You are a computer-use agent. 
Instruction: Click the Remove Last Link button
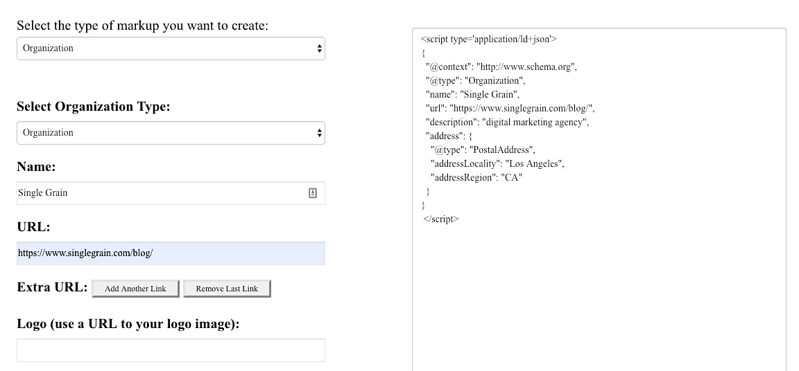227,289
